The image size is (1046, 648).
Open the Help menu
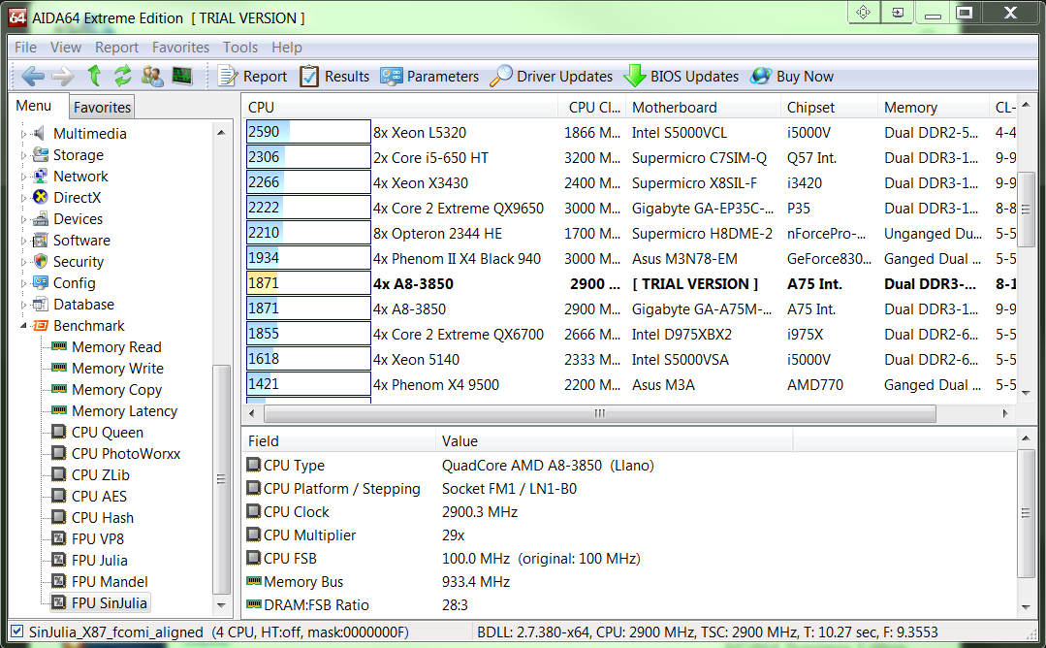(x=287, y=48)
